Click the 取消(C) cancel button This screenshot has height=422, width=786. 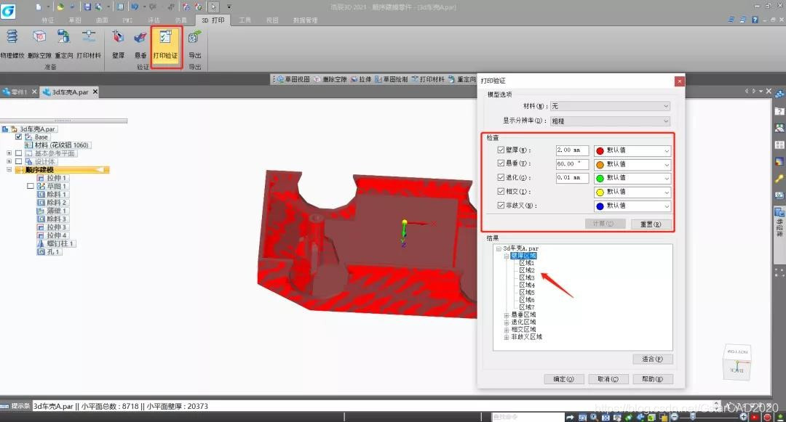608,379
